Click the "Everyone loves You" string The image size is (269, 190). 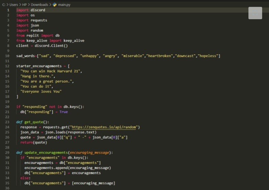click(41, 92)
